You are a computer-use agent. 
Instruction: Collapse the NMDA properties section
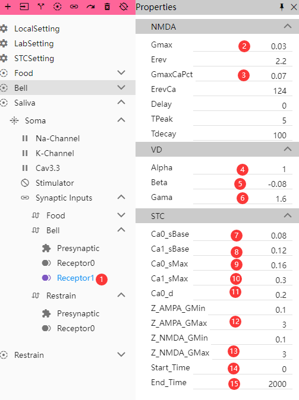pyautogui.click(x=288, y=26)
